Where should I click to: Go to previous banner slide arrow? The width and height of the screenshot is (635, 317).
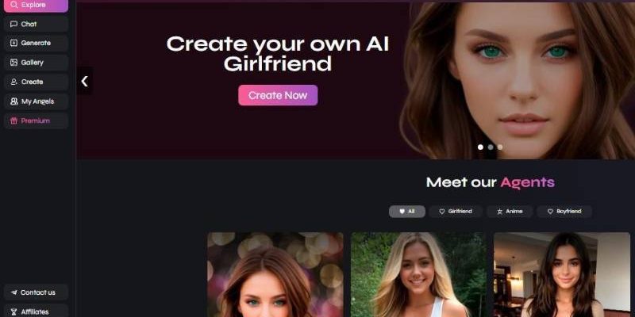pyautogui.click(x=85, y=82)
